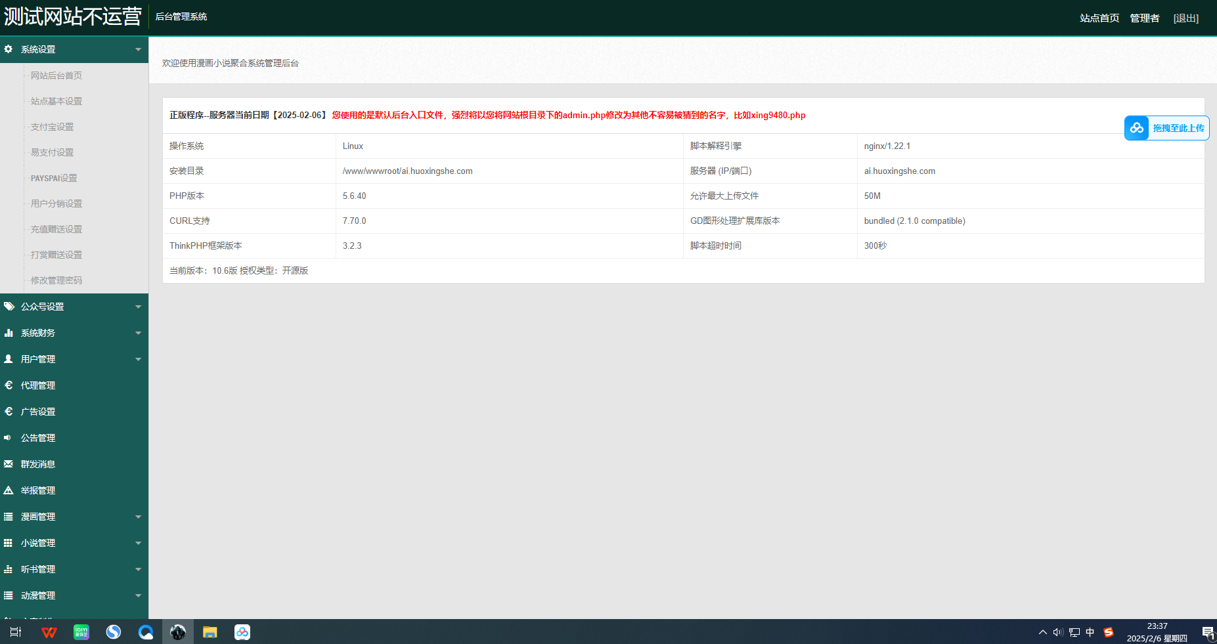
Task: Open 站点基本设置 in the sidebar
Action: [x=56, y=101]
